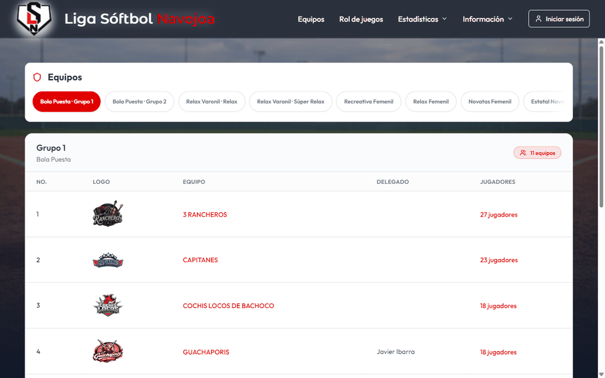Click the shield icon beside Equipos heading

tap(37, 77)
